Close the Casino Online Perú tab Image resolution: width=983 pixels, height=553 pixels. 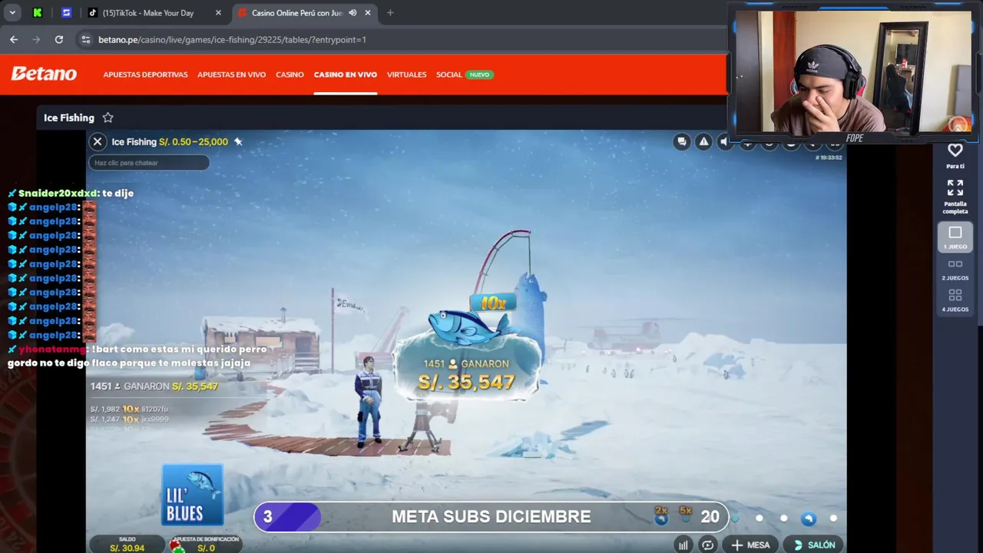(368, 13)
